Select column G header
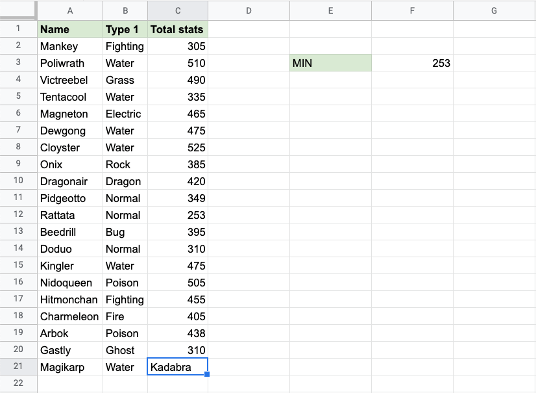Viewport: 536px width, 393px height. click(494, 10)
